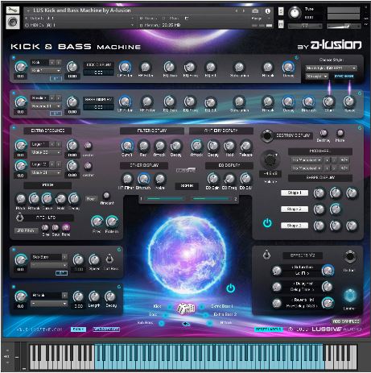Image resolution: width=371 pixels, height=373 pixels.
Task: Open the kick sample dropdown in top row
Action: (46, 70)
